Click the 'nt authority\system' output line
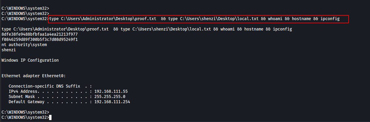370x122 pixels. (24, 45)
